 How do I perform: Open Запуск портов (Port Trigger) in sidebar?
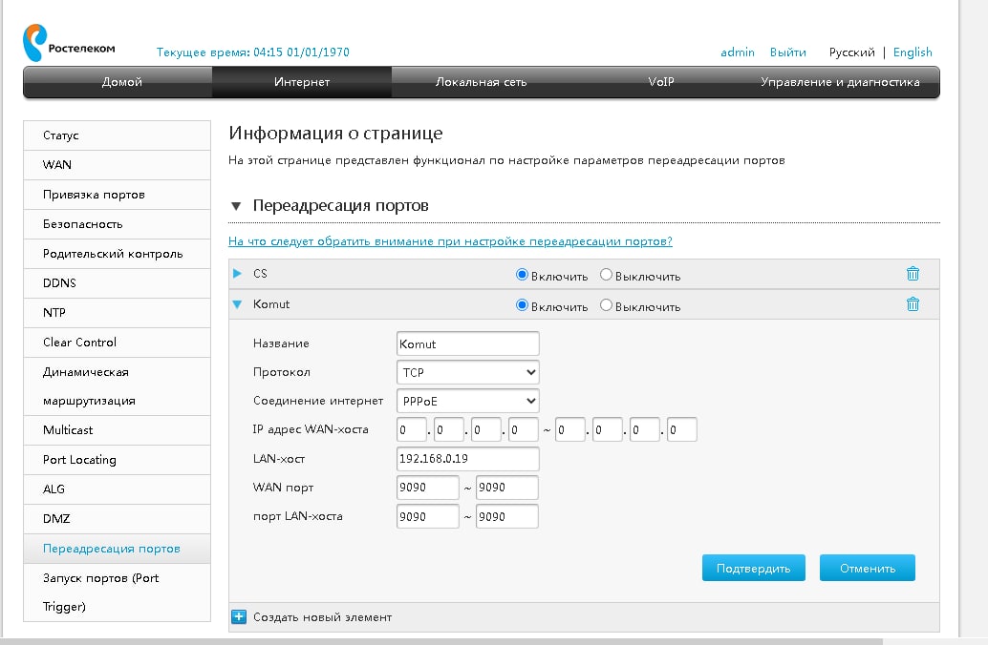click(118, 593)
